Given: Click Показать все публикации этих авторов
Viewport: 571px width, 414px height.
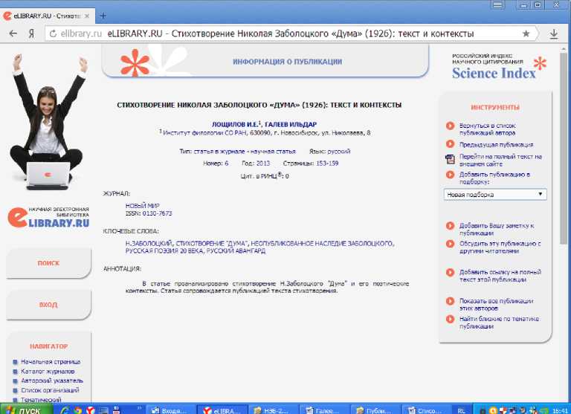Looking at the screenshot, I should pos(496,305).
